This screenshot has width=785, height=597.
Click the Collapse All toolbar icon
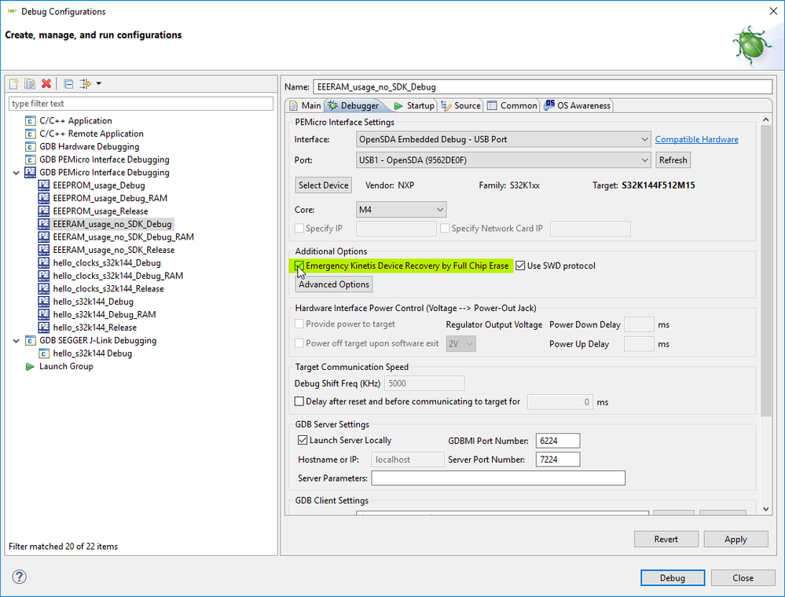click(68, 83)
